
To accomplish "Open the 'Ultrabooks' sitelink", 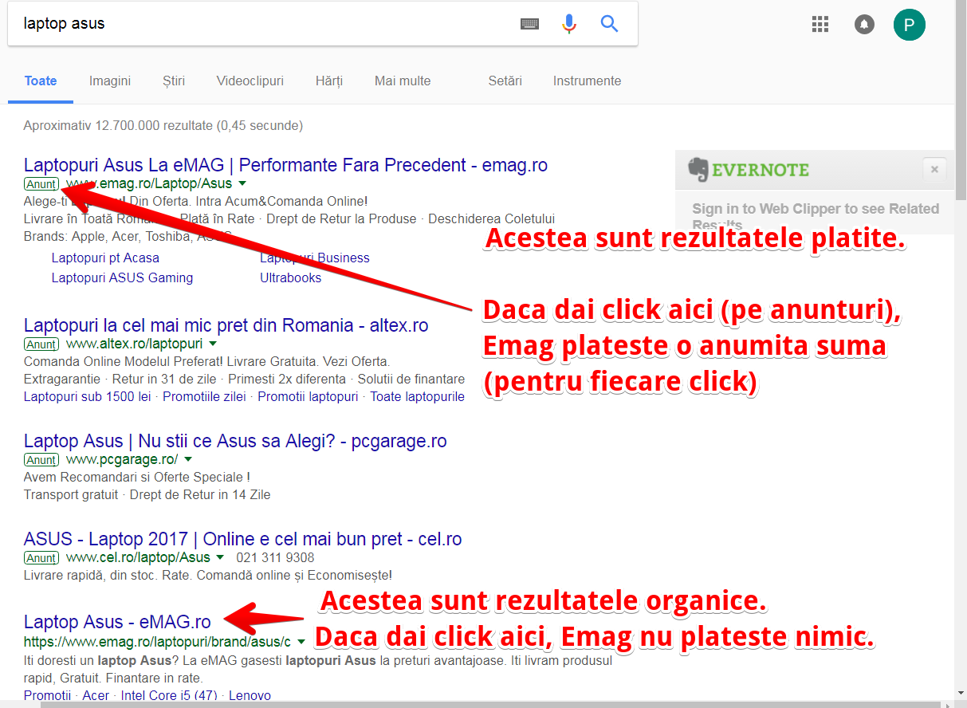I will click(291, 278).
